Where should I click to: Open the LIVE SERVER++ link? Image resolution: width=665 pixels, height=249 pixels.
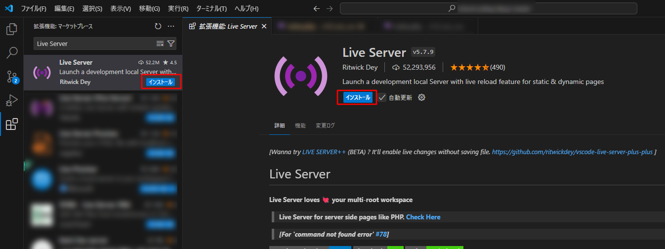(324, 152)
